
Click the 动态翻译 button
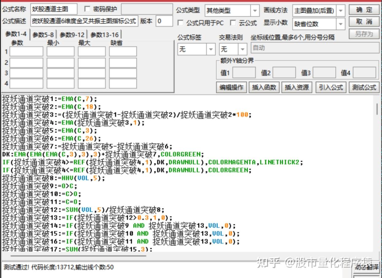coord(366,267)
